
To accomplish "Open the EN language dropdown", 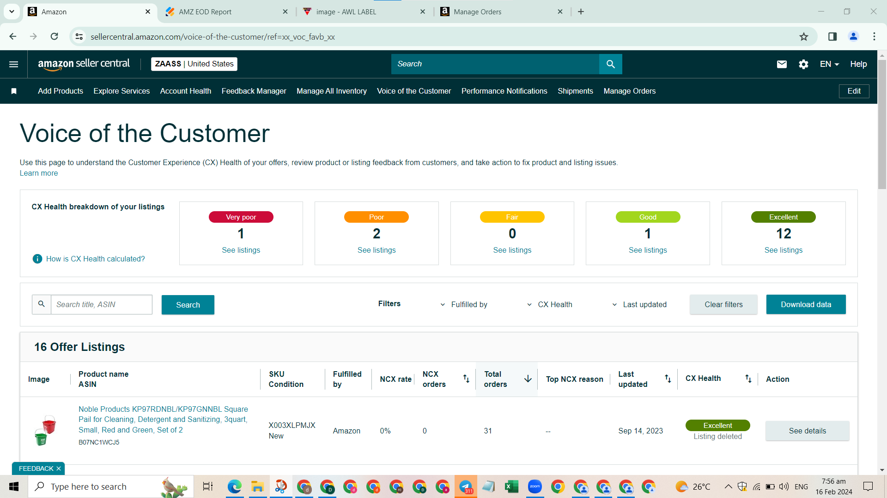I will [x=829, y=64].
